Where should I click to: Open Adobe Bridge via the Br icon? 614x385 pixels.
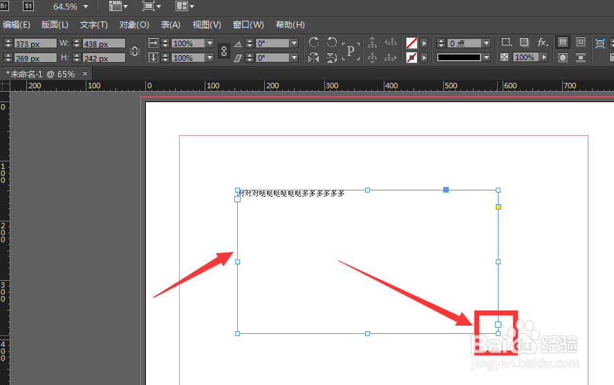click(4, 6)
